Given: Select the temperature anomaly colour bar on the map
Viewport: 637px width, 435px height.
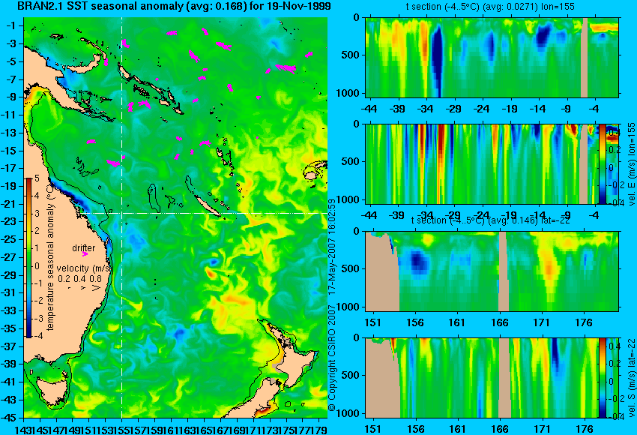Looking at the screenshot, I should pyautogui.click(x=28, y=258).
